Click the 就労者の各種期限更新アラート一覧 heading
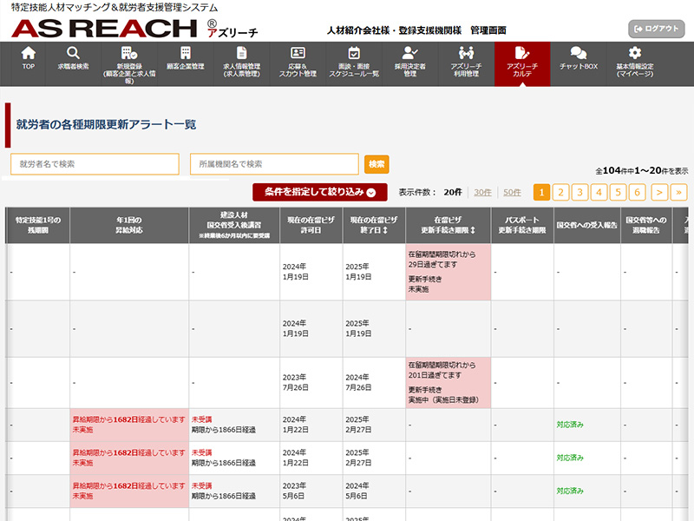 click(106, 124)
